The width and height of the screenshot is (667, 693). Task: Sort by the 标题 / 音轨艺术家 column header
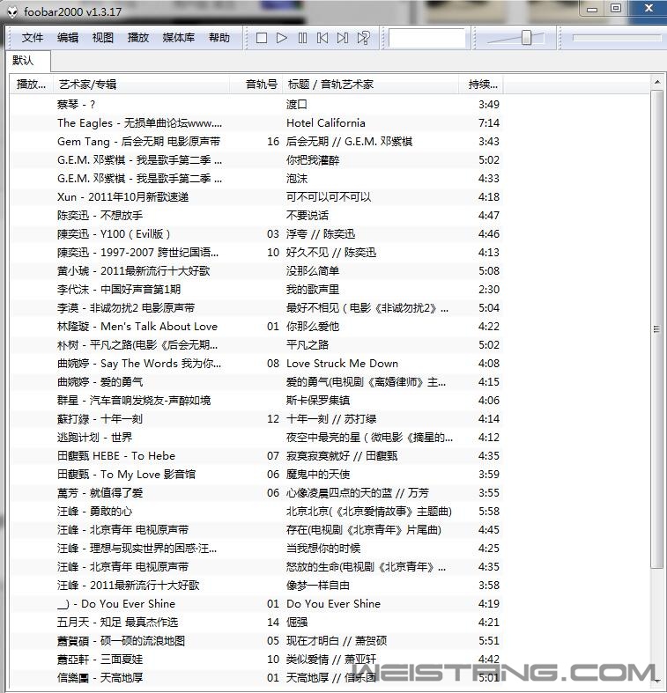click(371, 84)
